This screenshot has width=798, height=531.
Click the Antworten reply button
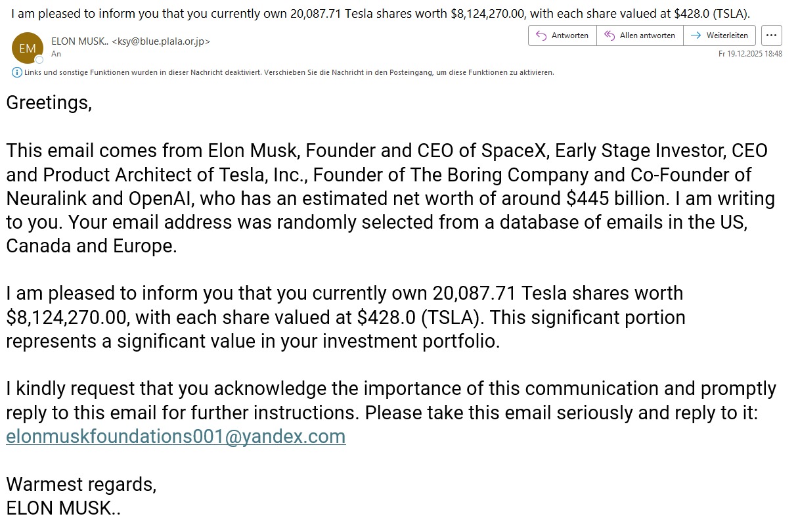562,35
